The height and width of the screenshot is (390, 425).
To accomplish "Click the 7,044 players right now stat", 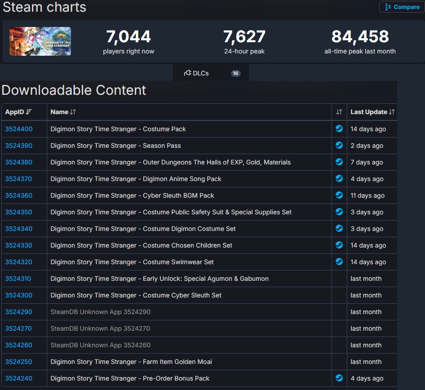I will tap(128, 41).
